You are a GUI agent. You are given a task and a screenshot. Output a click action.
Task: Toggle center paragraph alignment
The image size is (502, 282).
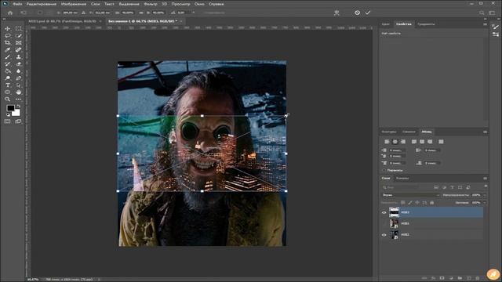click(395, 142)
